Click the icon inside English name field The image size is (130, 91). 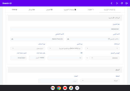[12, 39]
